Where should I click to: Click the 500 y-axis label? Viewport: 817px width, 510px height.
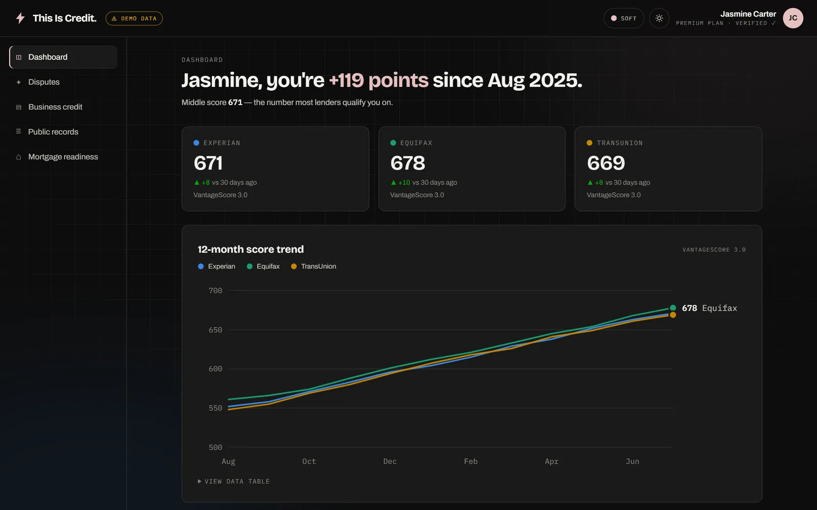[x=215, y=447]
